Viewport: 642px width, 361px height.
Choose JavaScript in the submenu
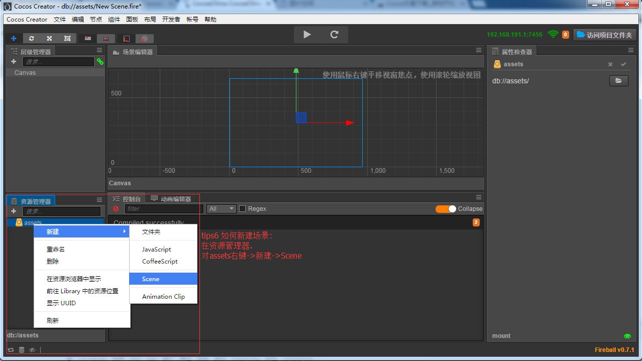click(163, 250)
